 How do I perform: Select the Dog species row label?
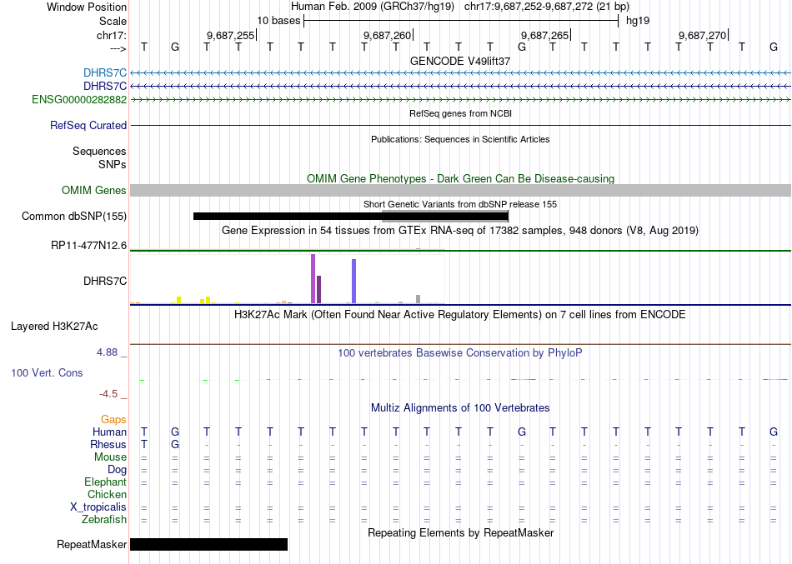pyautogui.click(x=118, y=470)
